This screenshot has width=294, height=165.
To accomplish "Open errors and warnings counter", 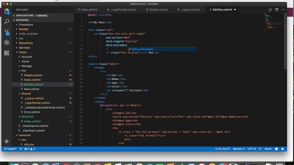I will click(29, 149).
